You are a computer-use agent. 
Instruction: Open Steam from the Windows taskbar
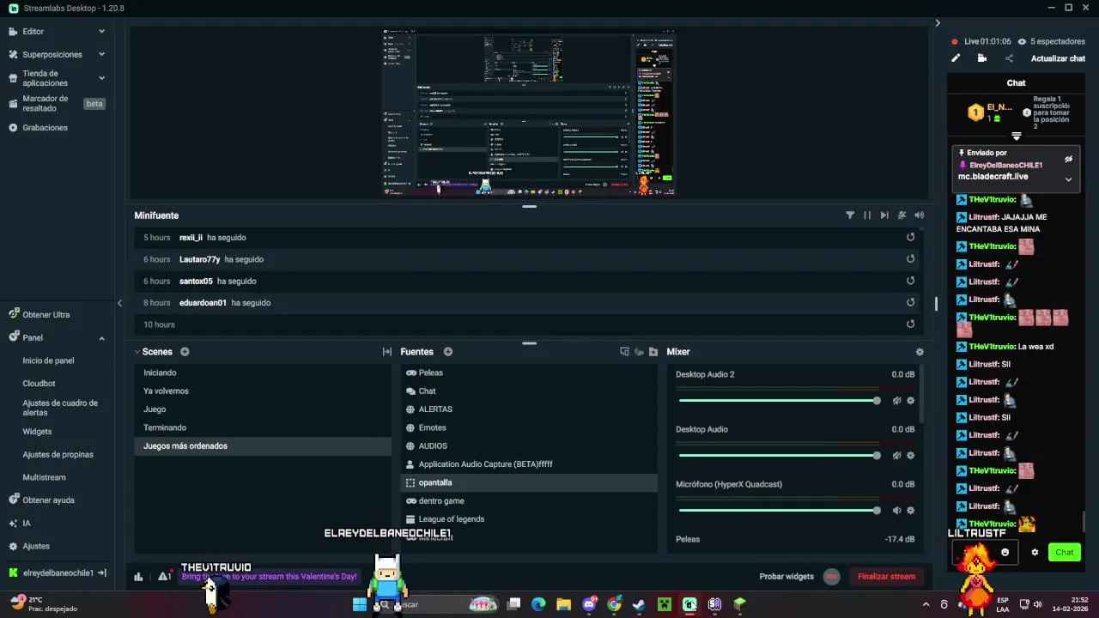click(639, 604)
